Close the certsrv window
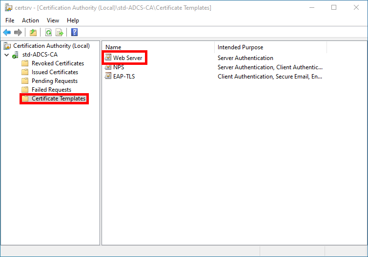Screen dimensions: 368x257 [356, 7]
